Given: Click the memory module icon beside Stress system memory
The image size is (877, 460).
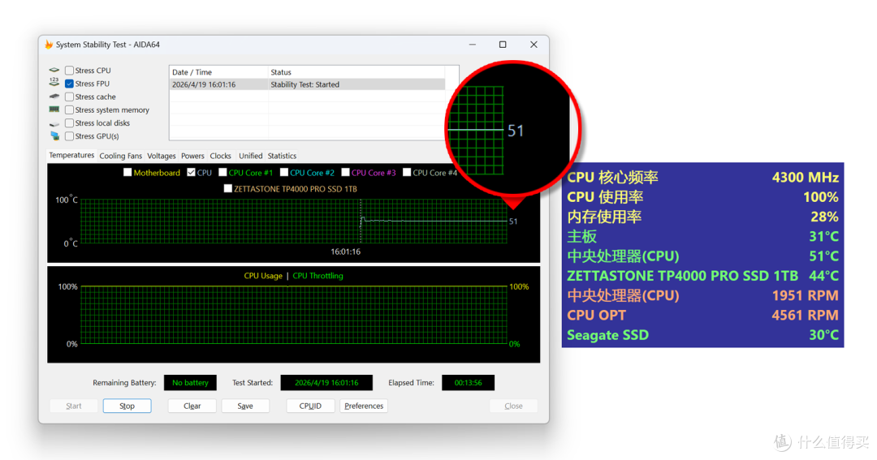Looking at the screenshot, I should point(54,110).
